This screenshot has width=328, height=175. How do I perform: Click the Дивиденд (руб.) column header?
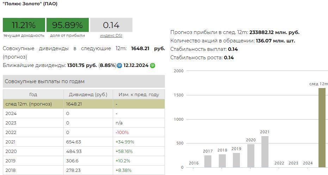[88, 95]
